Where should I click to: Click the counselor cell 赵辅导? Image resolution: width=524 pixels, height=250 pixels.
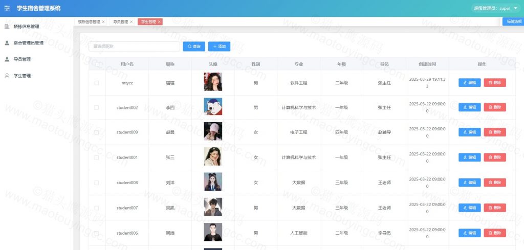pyautogui.click(x=384, y=132)
